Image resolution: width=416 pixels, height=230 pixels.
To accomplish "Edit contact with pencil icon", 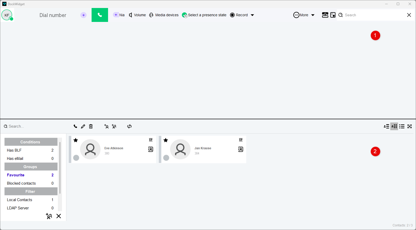I will [83, 126].
